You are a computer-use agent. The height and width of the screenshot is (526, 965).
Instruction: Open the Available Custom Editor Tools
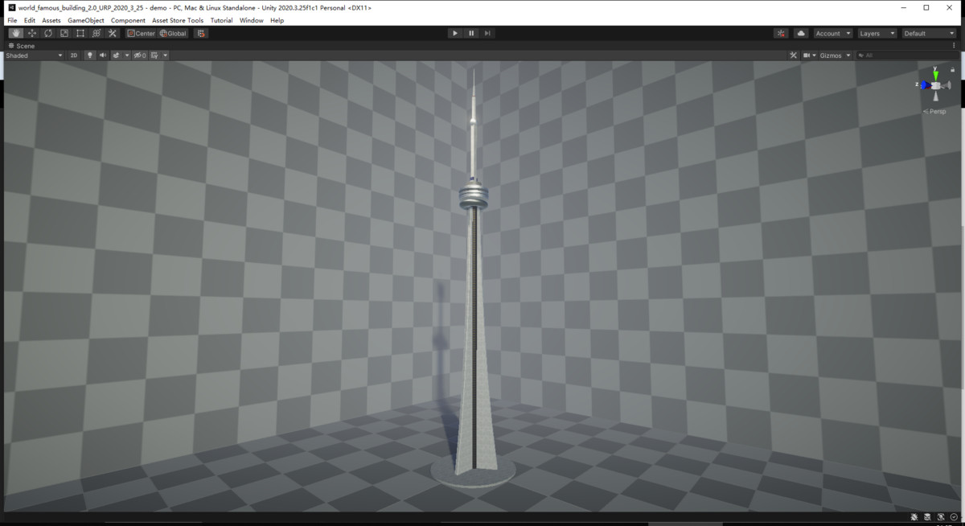point(112,33)
